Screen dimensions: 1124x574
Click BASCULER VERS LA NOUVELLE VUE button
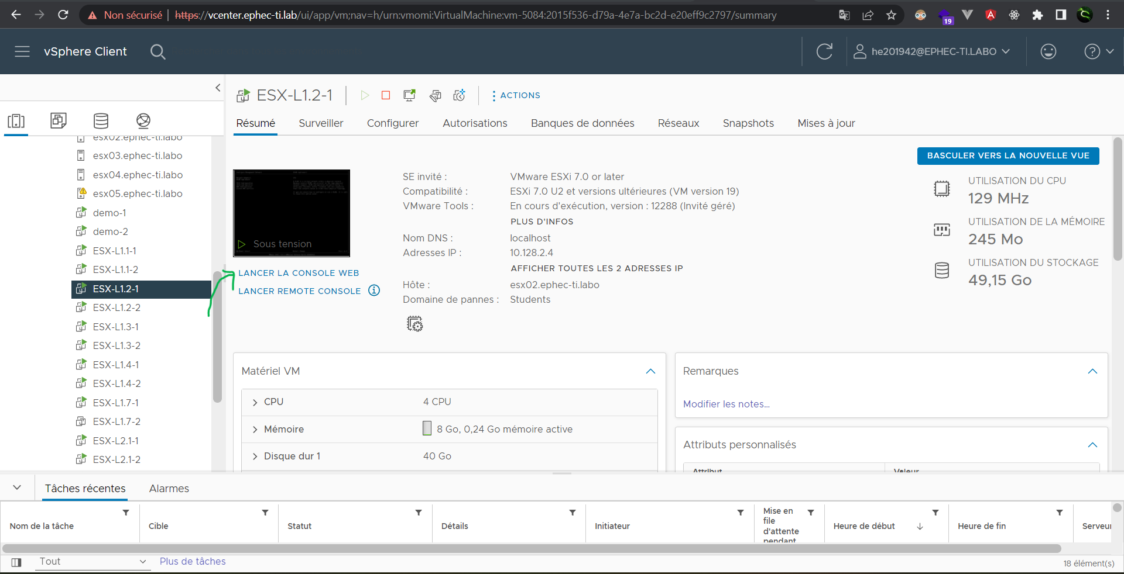click(1008, 155)
